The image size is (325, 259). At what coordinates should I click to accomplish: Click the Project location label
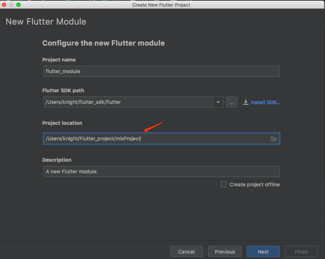click(62, 123)
